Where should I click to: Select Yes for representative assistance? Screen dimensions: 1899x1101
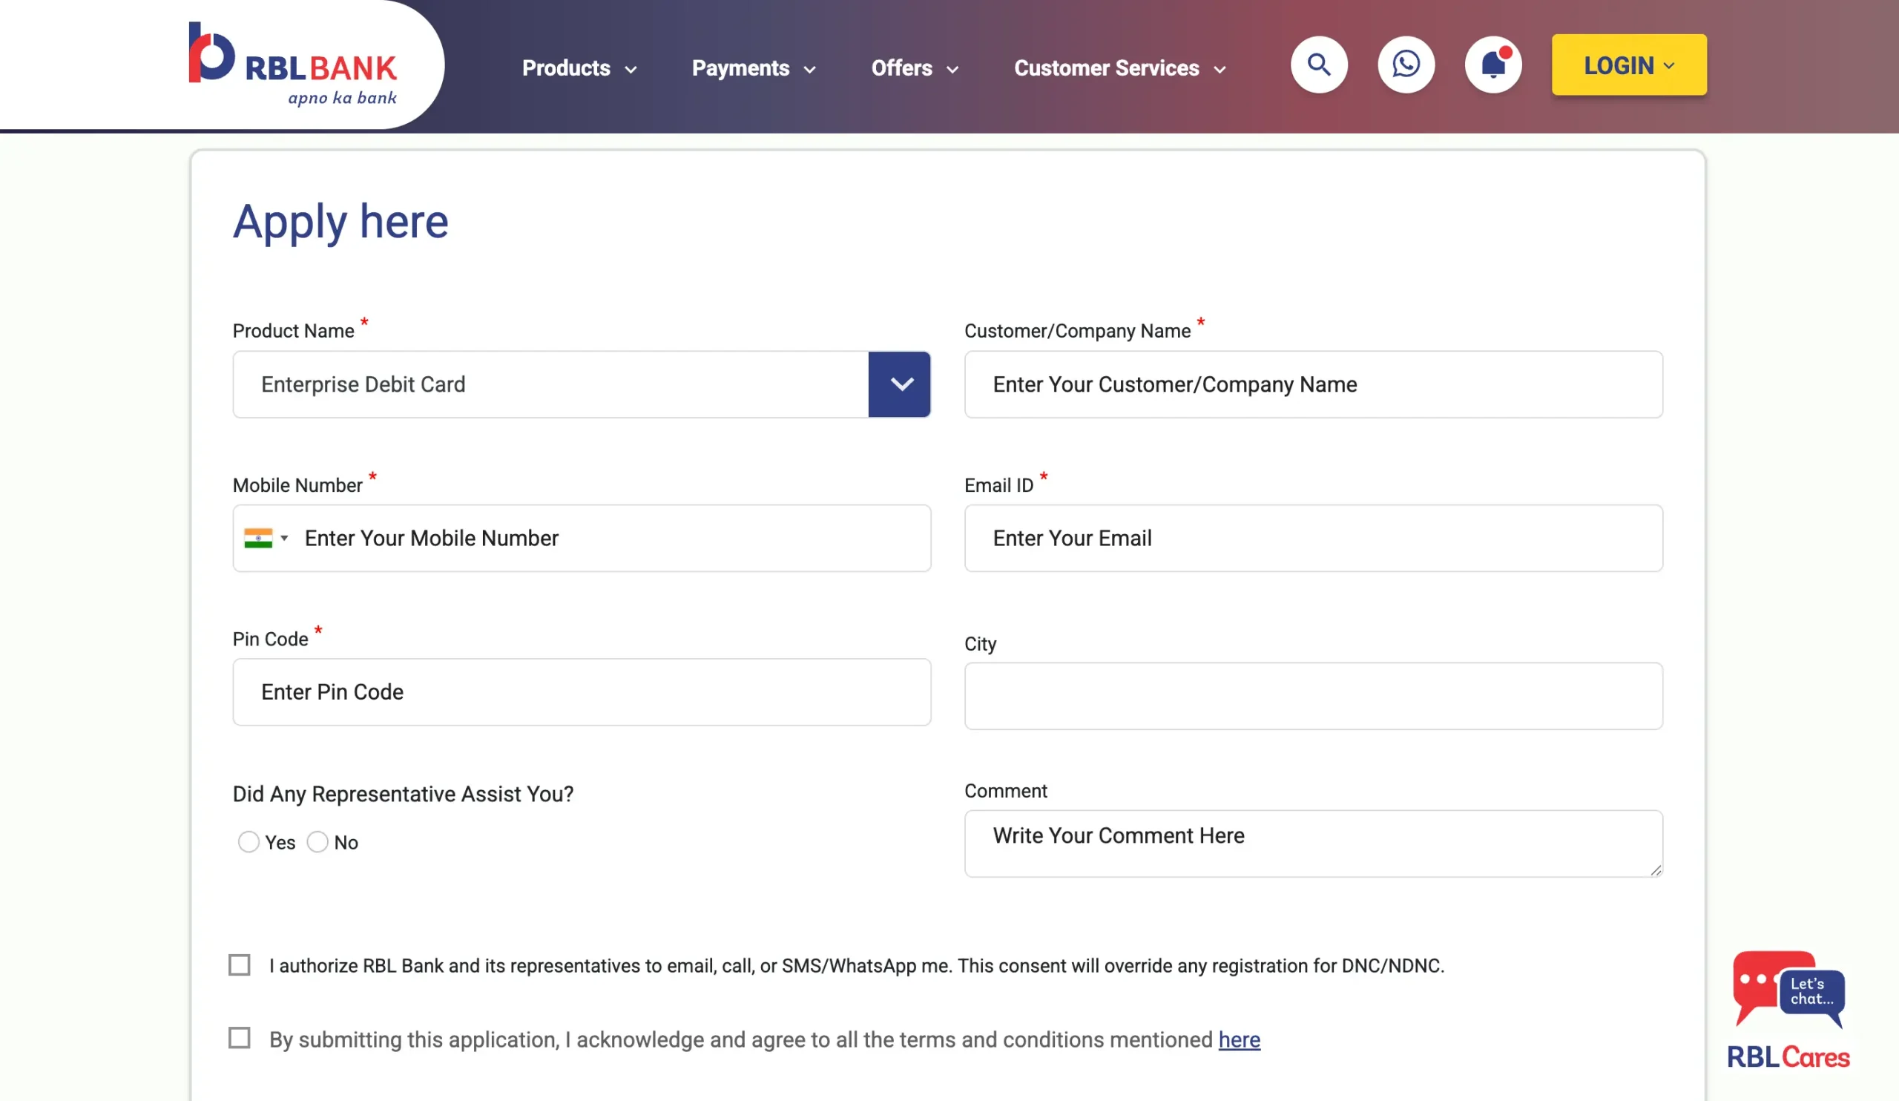click(248, 842)
